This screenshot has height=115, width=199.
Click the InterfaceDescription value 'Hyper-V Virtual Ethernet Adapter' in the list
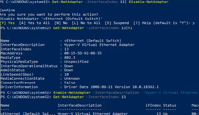coord(99,45)
